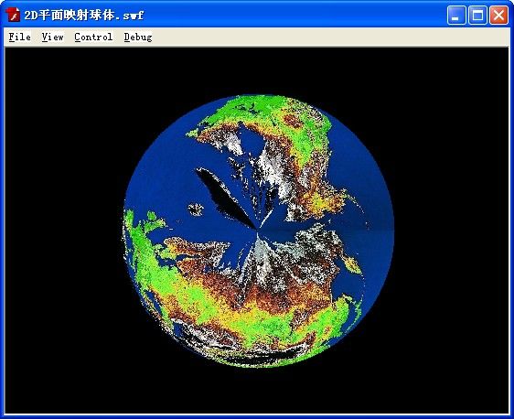Open the View menu
This screenshot has height=419, width=514.
(x=52, y=37)
